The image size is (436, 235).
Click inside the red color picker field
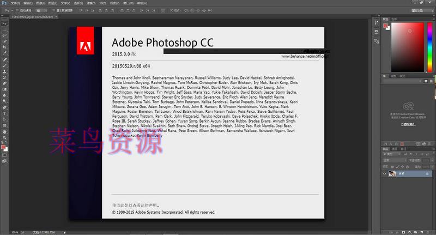pyautogui.click(x=407, y=47)
